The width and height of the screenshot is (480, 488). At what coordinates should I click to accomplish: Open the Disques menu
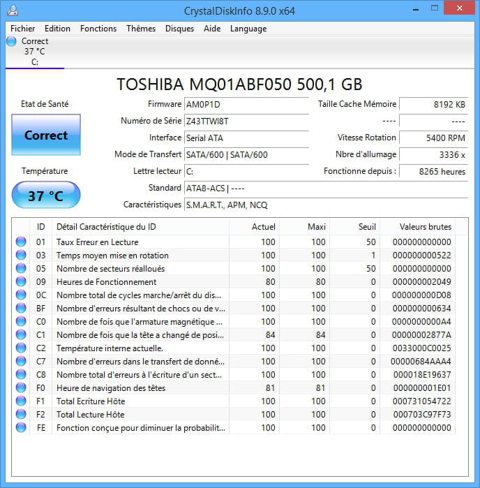coord(179,29)
